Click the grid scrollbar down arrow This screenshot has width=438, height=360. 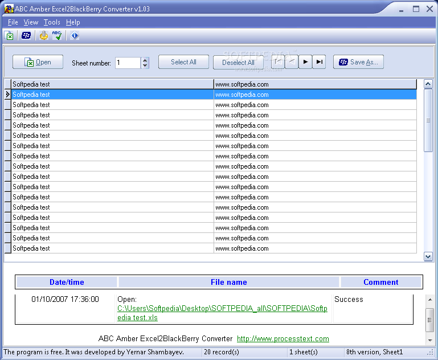click(x=428, y=256)
